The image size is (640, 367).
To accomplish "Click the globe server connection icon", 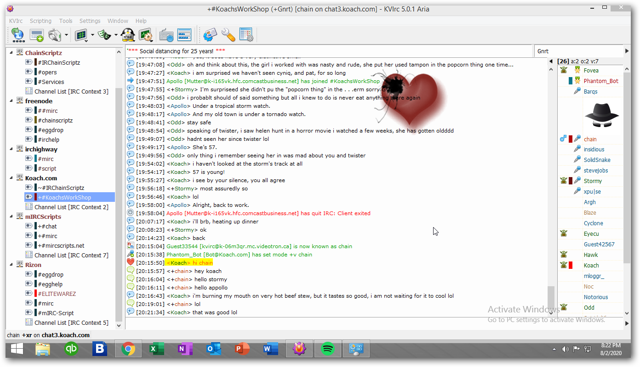I will tap(17, 35).
